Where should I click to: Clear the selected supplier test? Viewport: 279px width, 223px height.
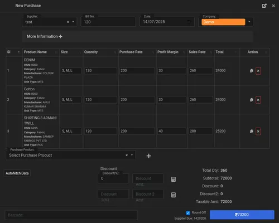tap(68, 22)
